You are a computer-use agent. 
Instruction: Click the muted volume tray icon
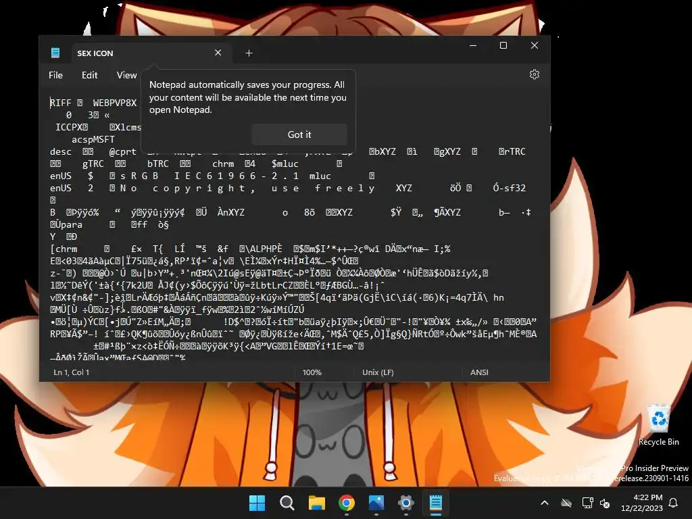(x=605, y=503)
